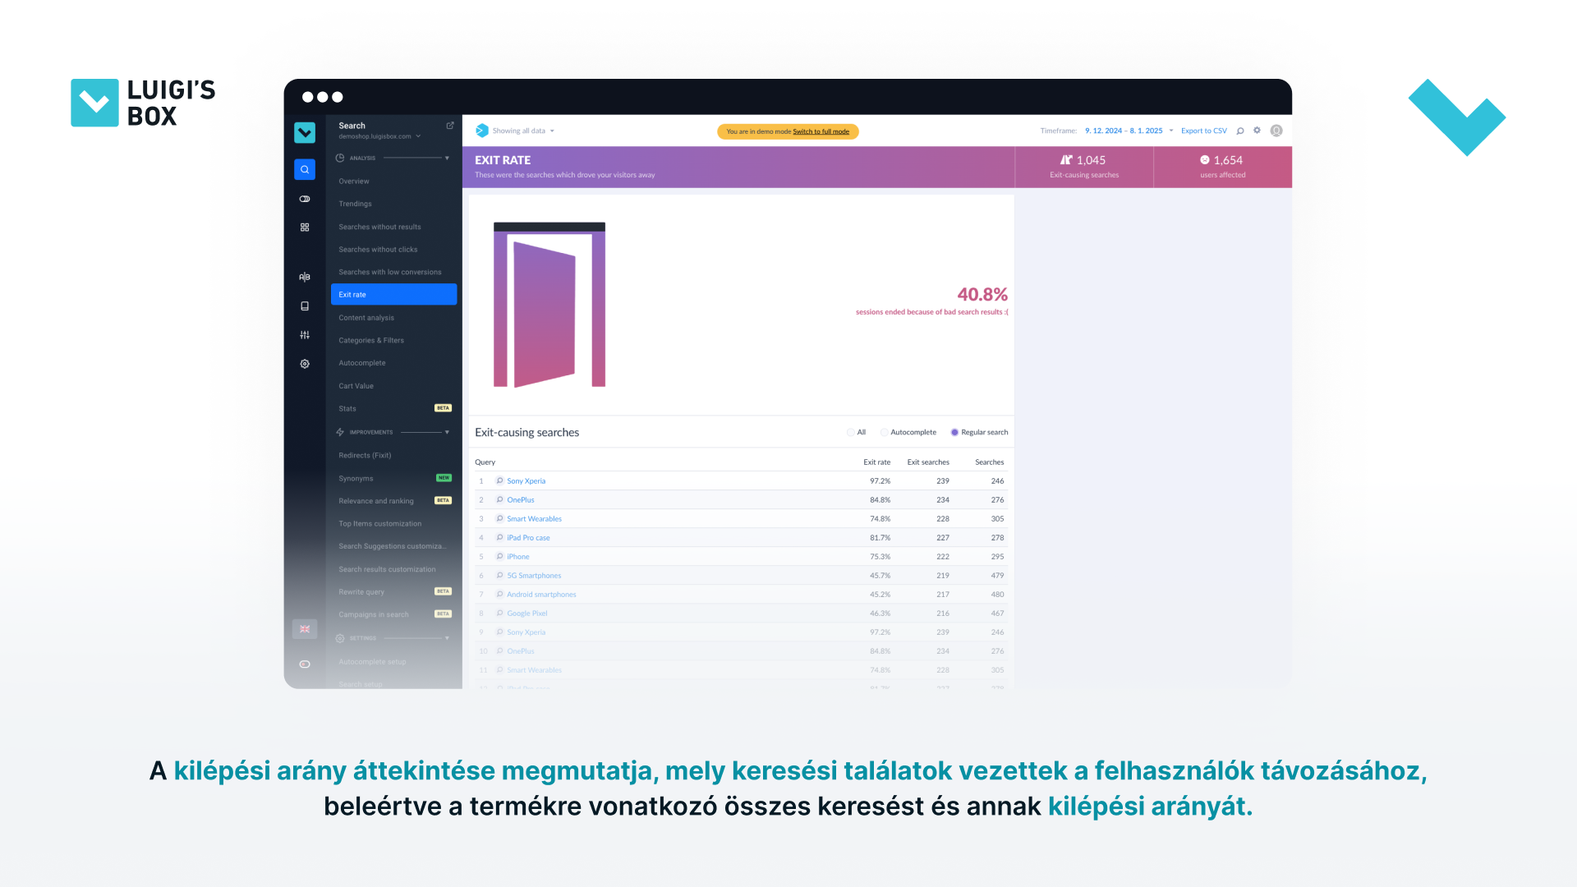Viewport: 1577px width, 887px height.
Task: Click the magnifier icon next to Sony Xperia row 1
Action: coord(499,481)
